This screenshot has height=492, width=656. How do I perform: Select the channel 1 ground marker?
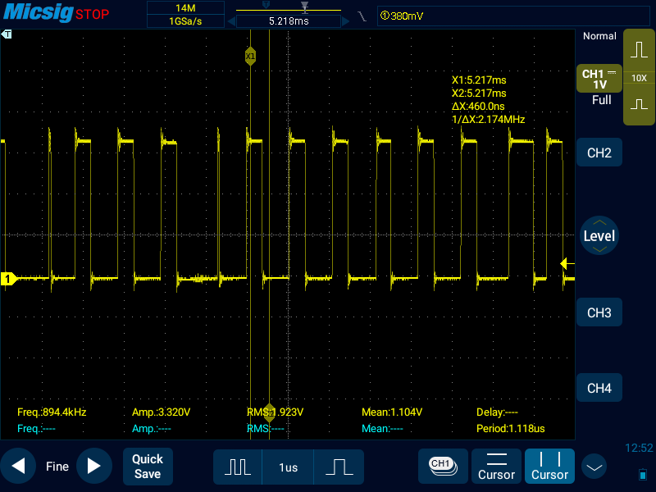[x=8, y=279]
